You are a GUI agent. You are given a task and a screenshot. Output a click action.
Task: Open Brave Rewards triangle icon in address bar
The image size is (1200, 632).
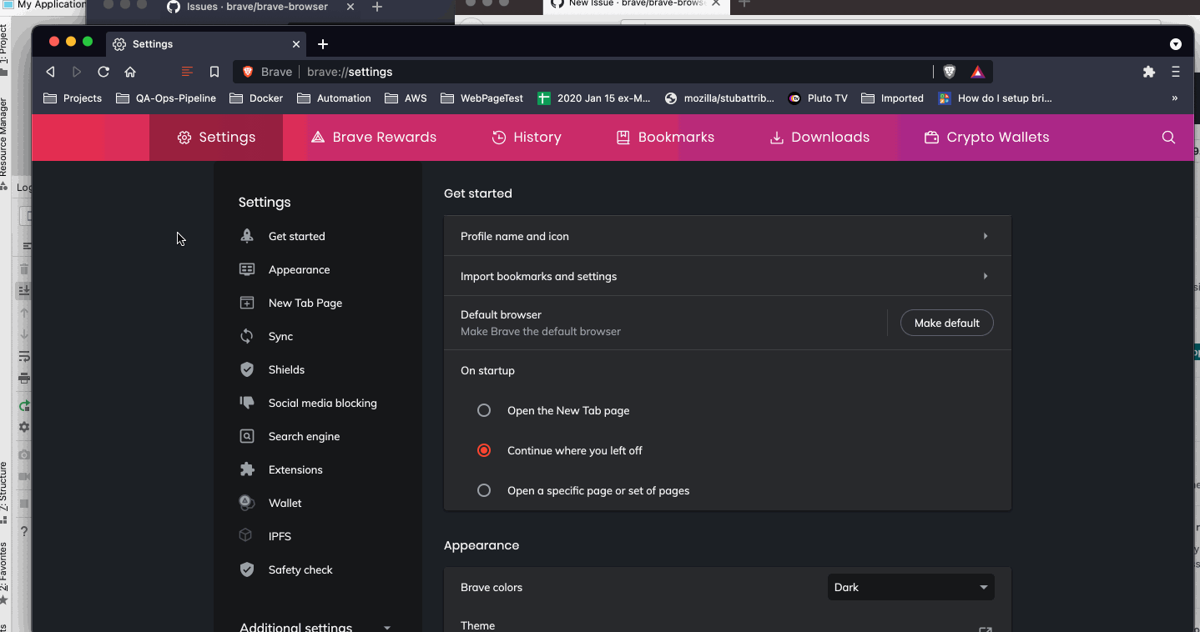977,72
